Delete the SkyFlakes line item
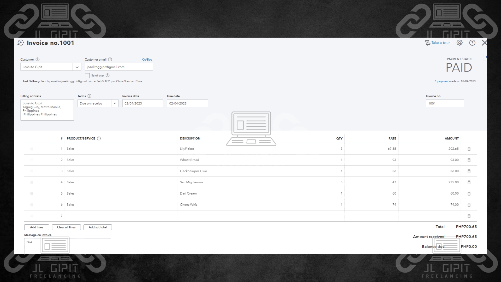The image size is (501, 282). tap(469, 149)
